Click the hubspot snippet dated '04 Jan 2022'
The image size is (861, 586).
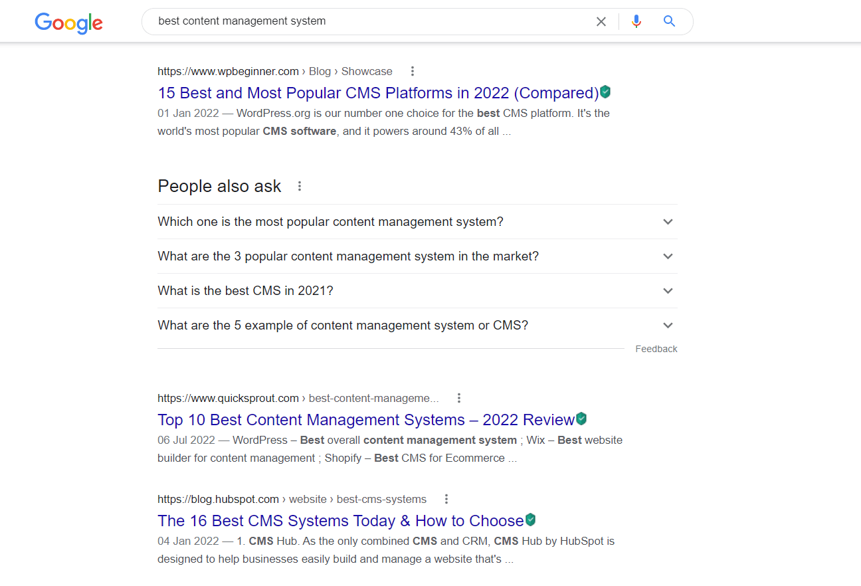[386, 550]
